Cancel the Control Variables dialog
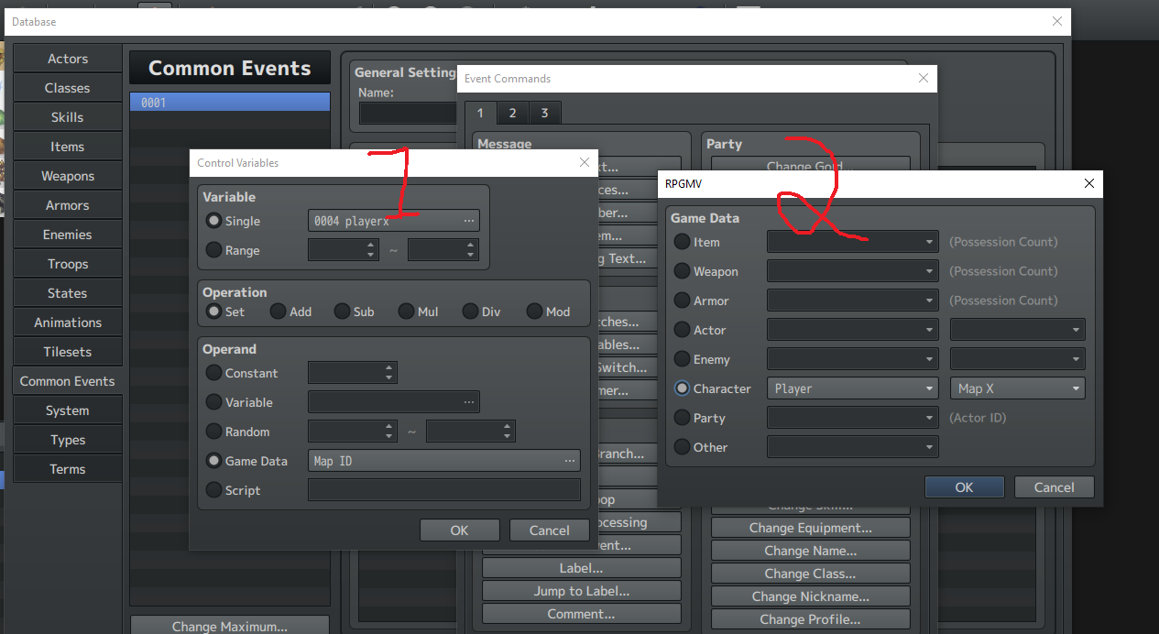Viewport: 1159px width, 634px height. point(550,530)
